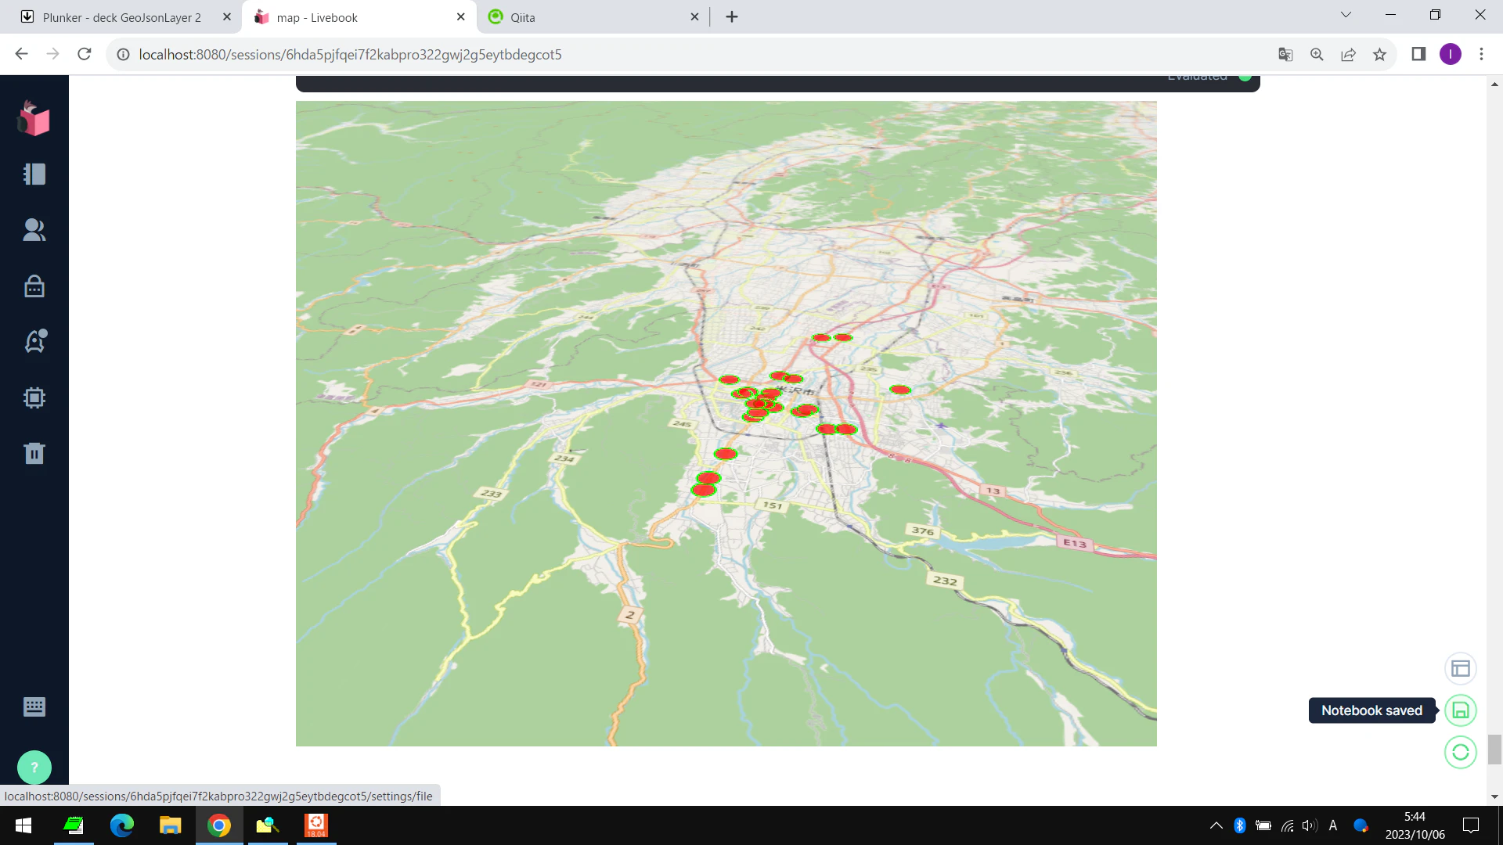Screen dimensions: 1503x845
Task: Reload the current page
Action: click(x=85, y=54)
